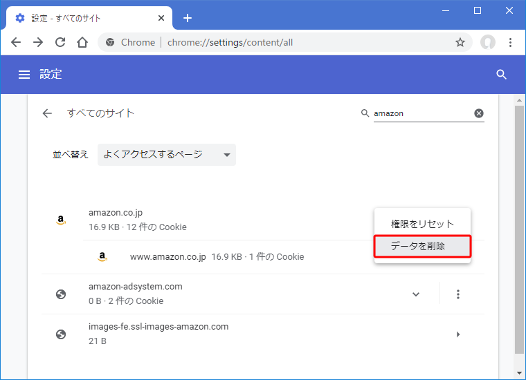Open Chrome three-dot menu
The image size is (526, 380).
[511, 42]
